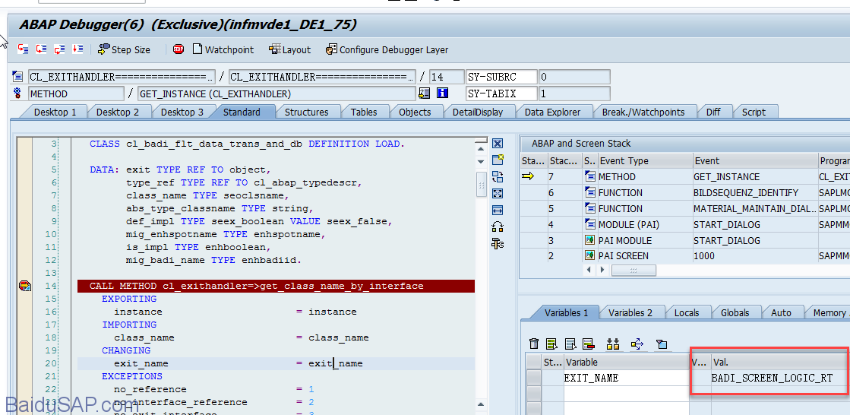Select the Locals variables tab

pos(687,312)
